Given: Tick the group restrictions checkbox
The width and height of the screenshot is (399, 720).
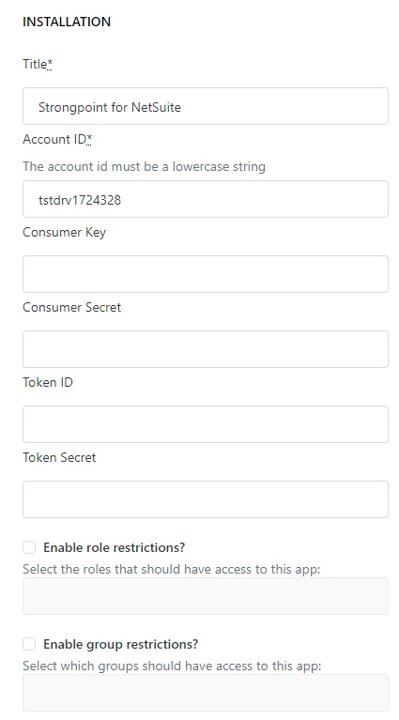Looking at the screenshot, I should [29, 644].
